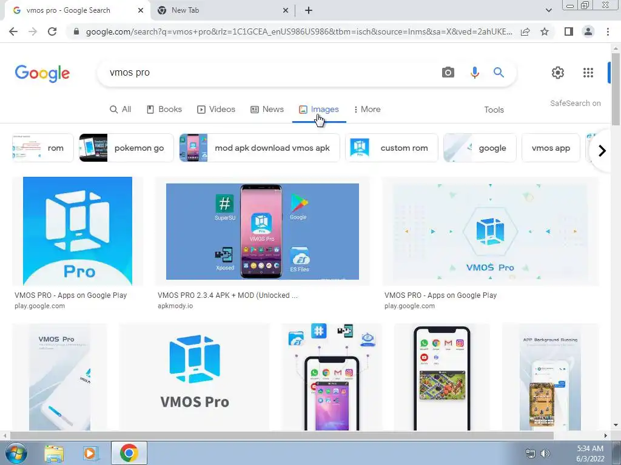Click the padlock site info icon

pos(76,31)
